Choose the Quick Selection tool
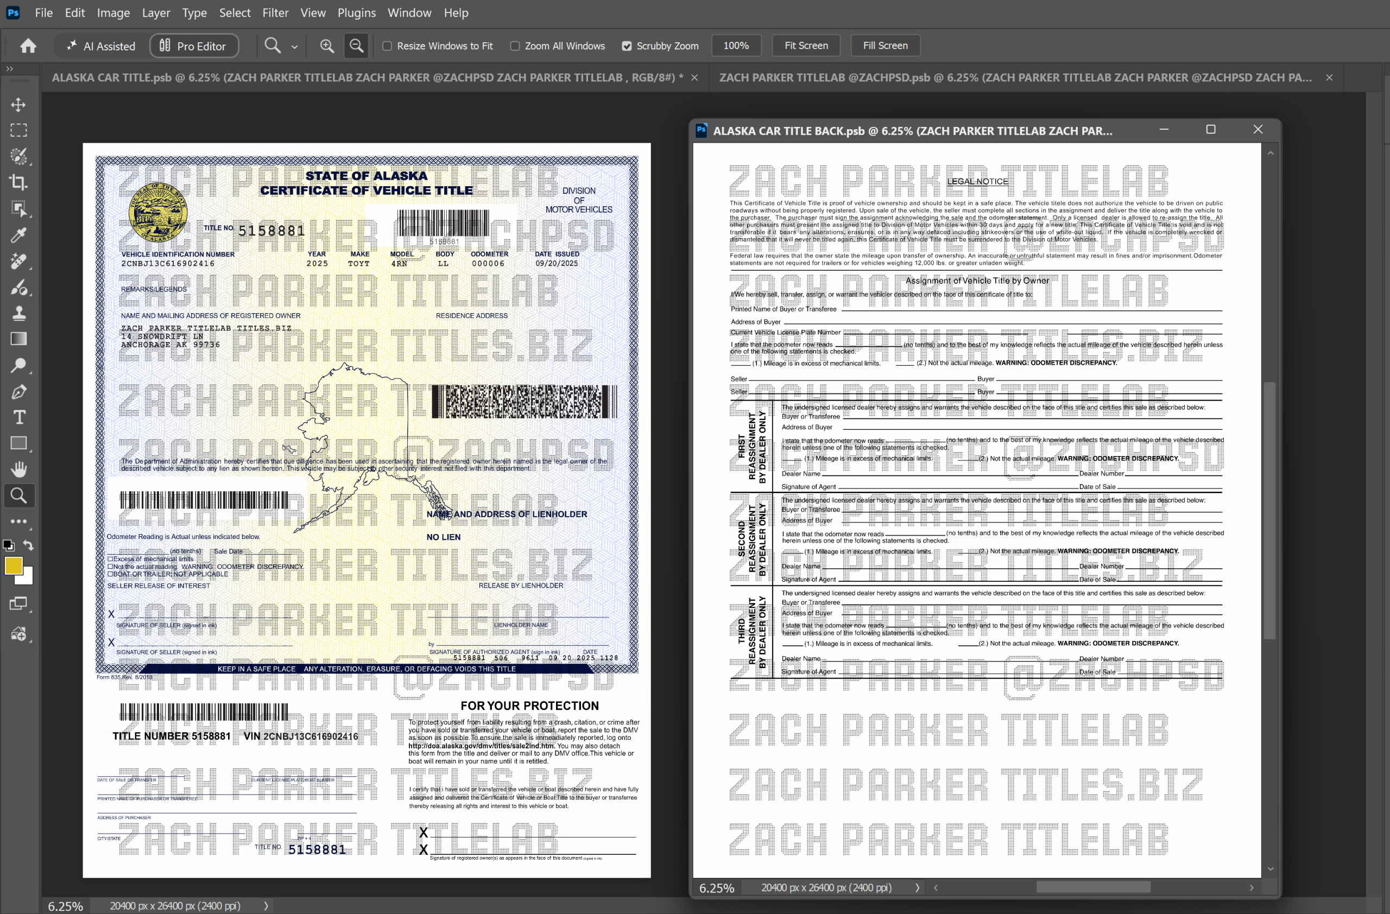 click(18, 156)
